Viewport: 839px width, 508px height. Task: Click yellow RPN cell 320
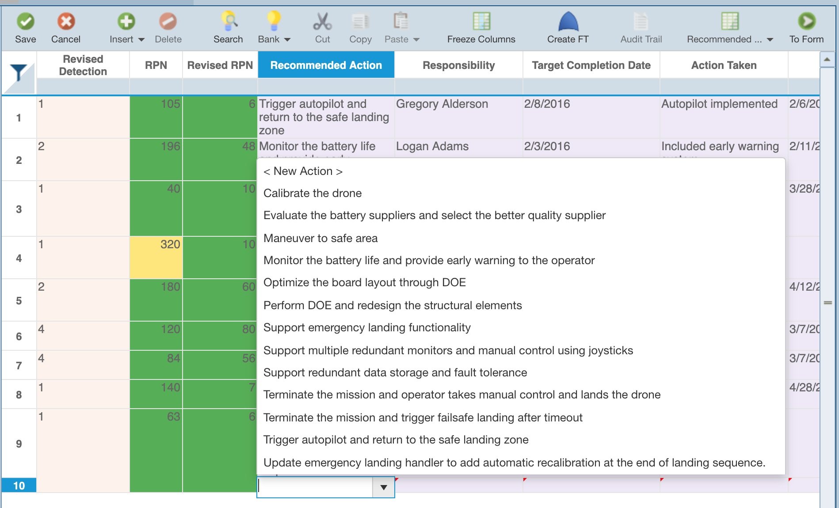coord(156,258)
